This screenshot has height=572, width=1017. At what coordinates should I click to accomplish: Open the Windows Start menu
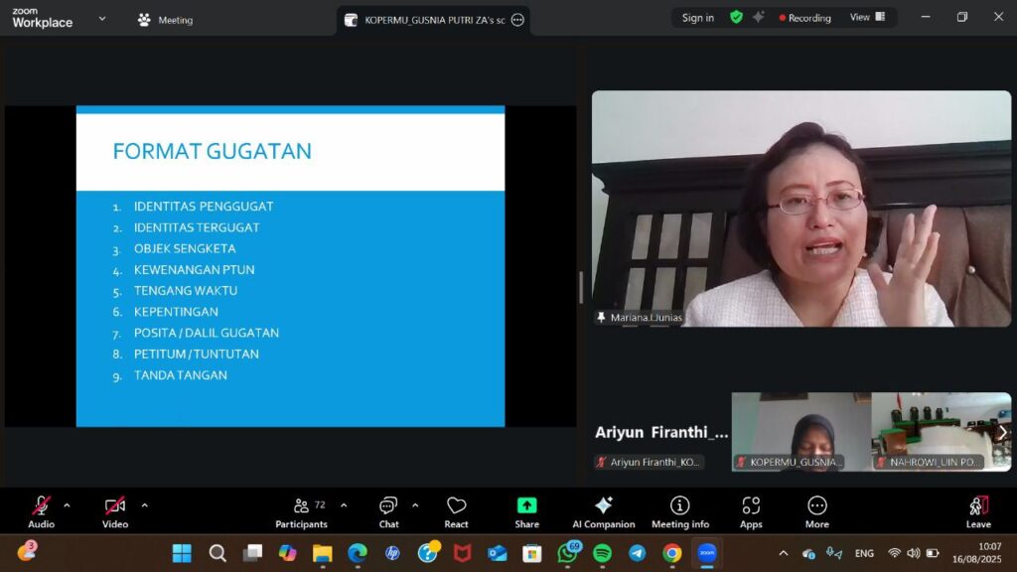pyautogui.click(x=182, y=553)
